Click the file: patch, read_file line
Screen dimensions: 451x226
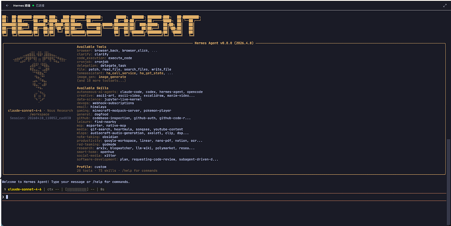click(124, 69)
